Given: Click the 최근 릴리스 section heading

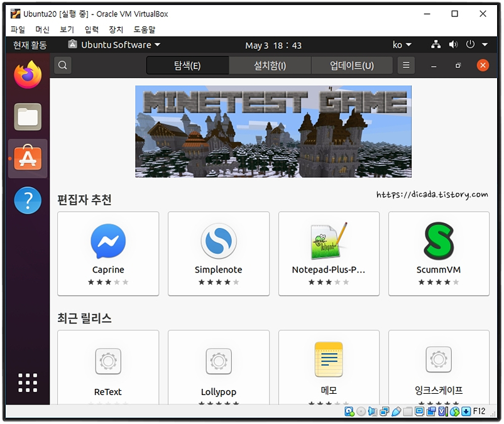Looking at the screenshot, I should 85,318.
